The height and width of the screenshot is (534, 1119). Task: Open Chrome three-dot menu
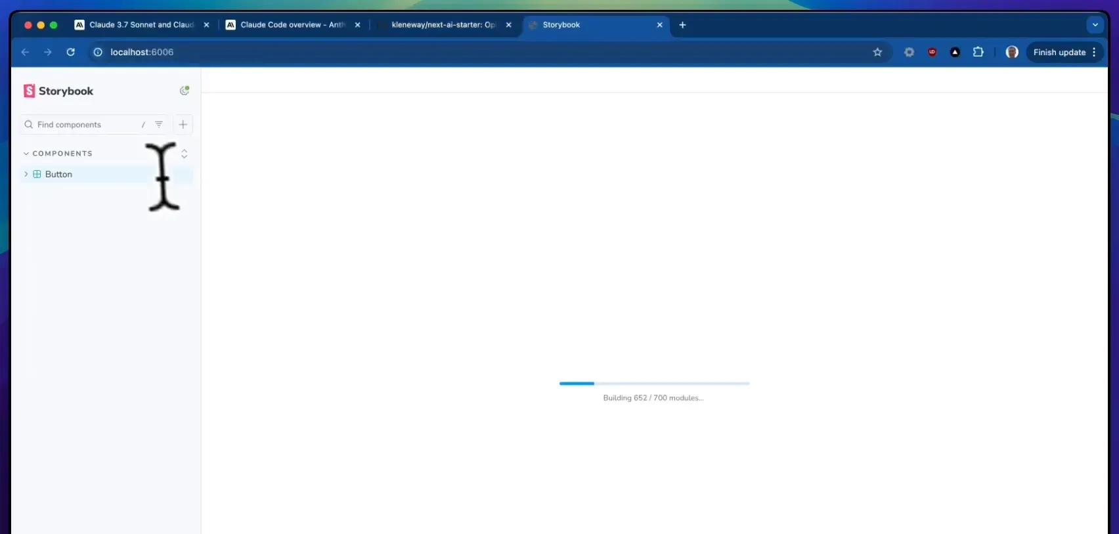click(x=1094, y=52)
